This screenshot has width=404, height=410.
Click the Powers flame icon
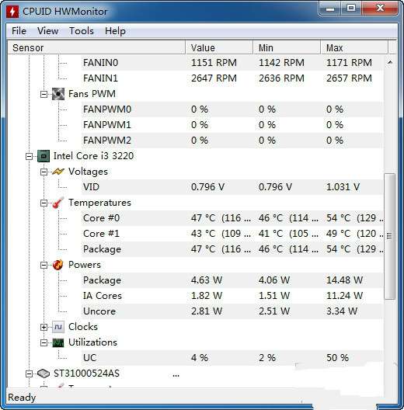58,265
